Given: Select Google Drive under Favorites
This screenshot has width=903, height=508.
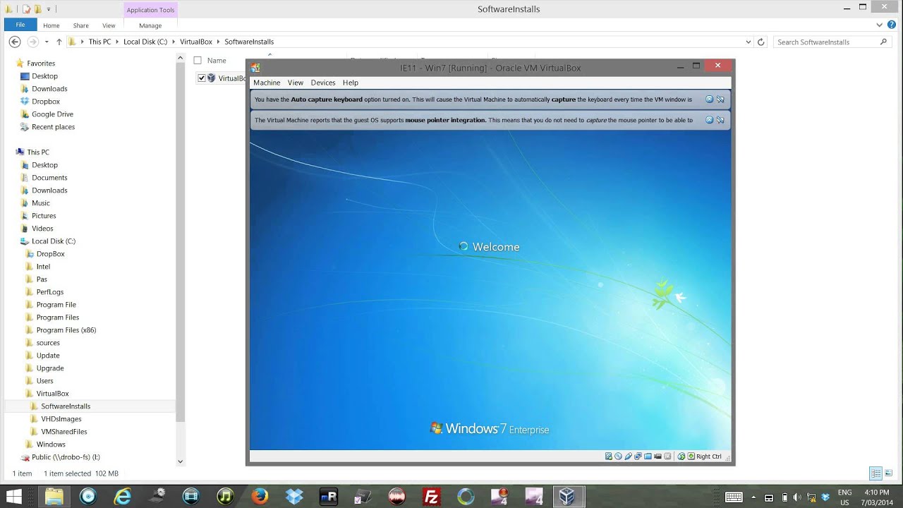Looking at the screenshot, I should coord(52,114).
